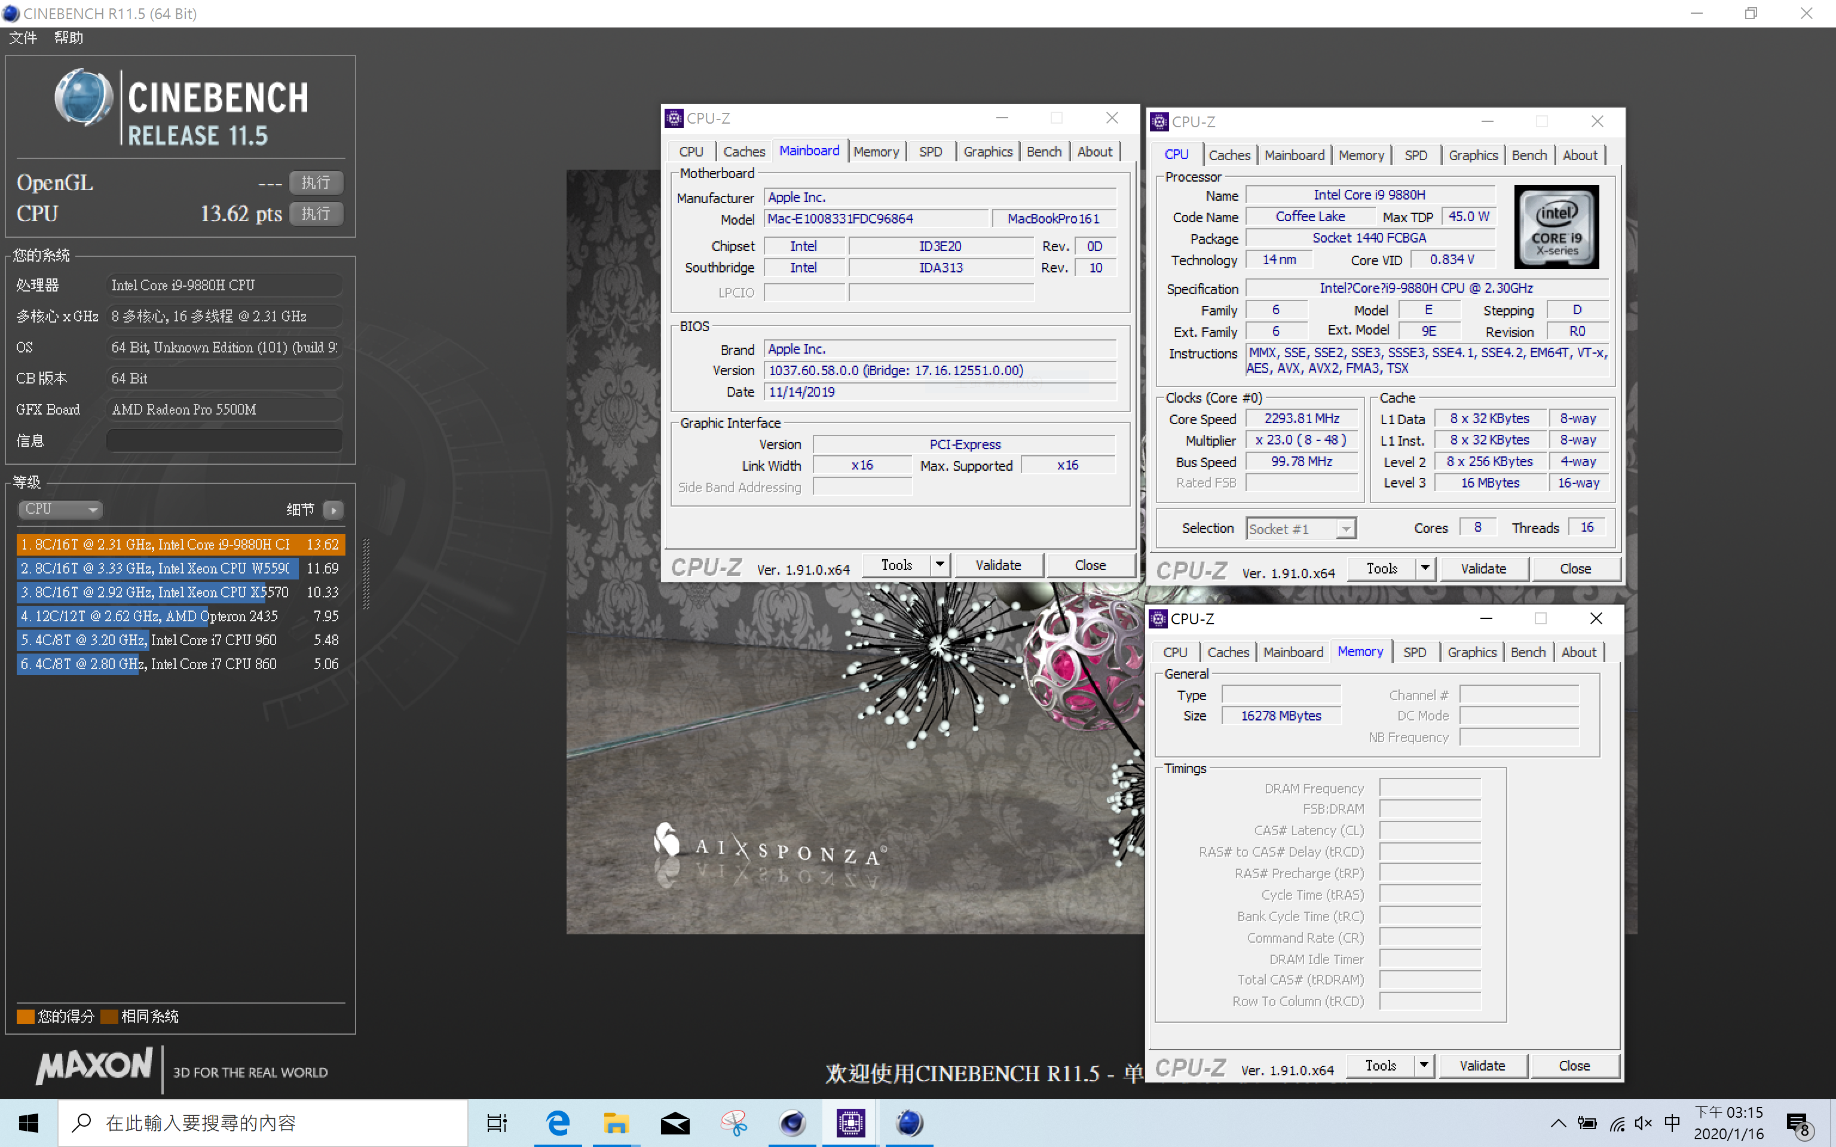Open the Windows Start menu
The height and width of the screenshot is (1147, 1836).
pos(29,1123)
